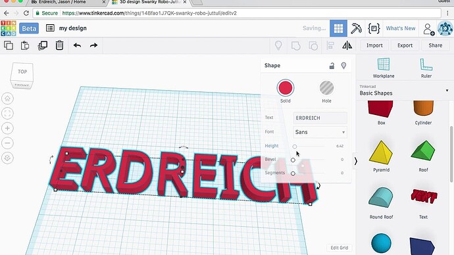This screenshot has width=454, height=255.
Task: Fit all shapes in view
Action: click(x=7, y=113)
